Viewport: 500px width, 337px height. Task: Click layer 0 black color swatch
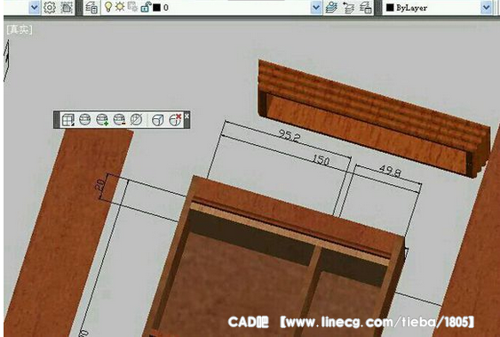[x=156, y=8]
